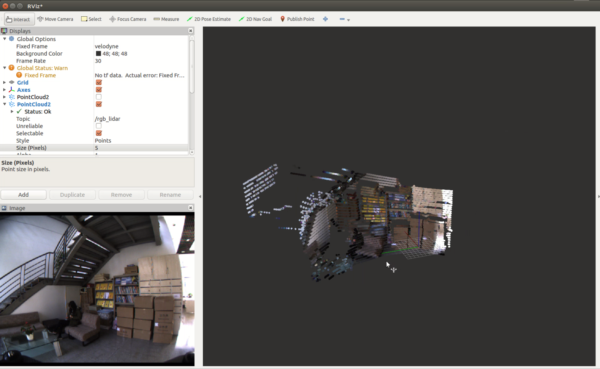Screen dimensions: 600x369
Task: Click the Duplicate button
Action: pyautogui.click(x=72, y=195)
